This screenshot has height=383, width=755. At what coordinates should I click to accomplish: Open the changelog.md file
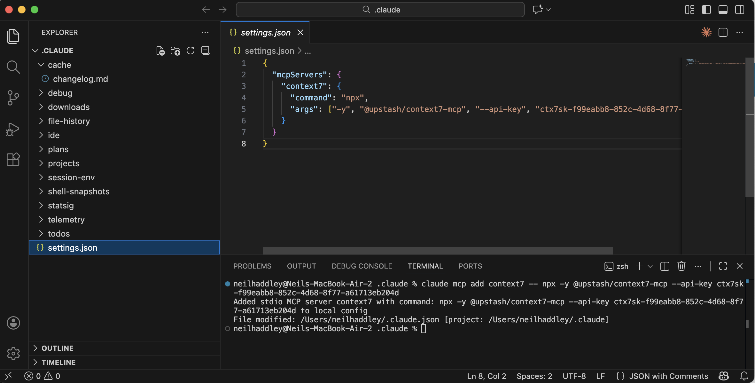tap(80, 79)
